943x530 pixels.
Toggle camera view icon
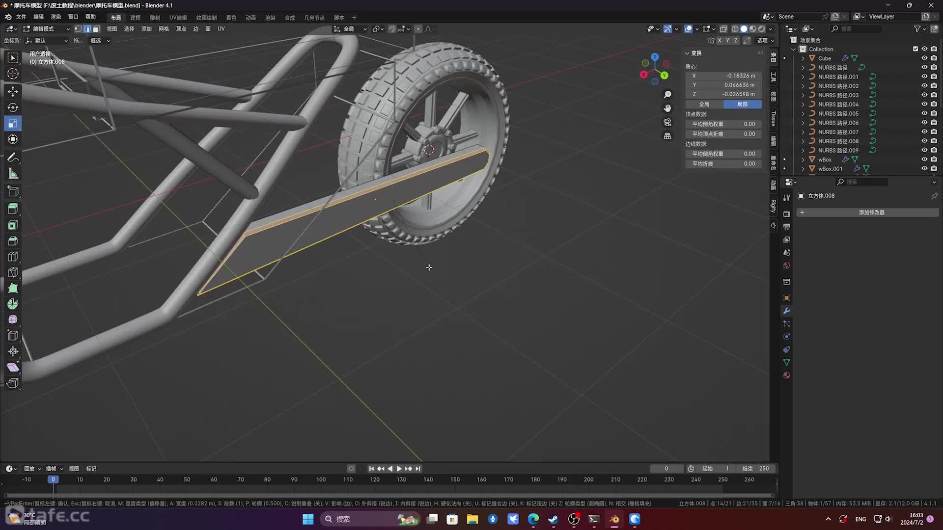pyautogui.click(x=667, y=122)
